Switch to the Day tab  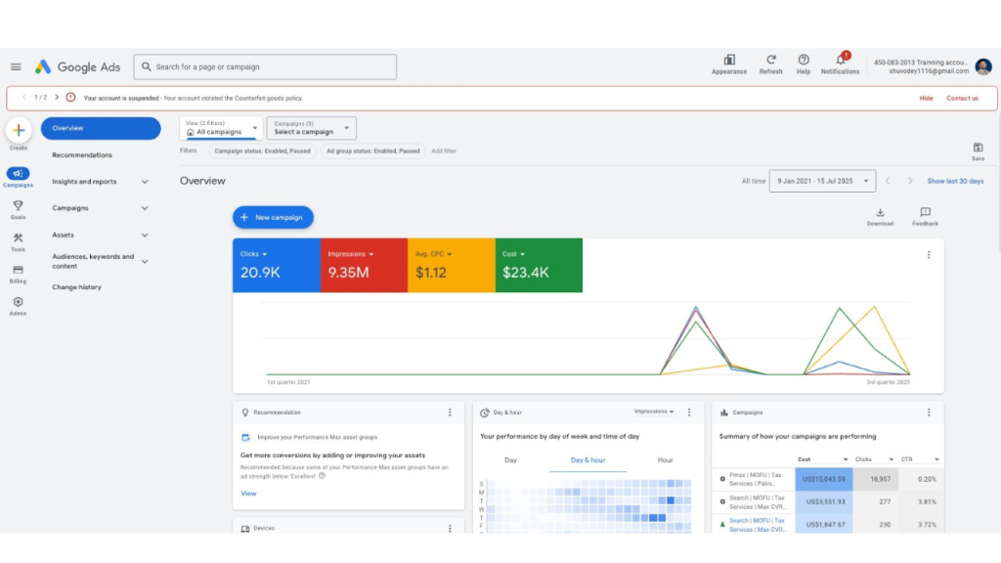[x=510, y=460]
